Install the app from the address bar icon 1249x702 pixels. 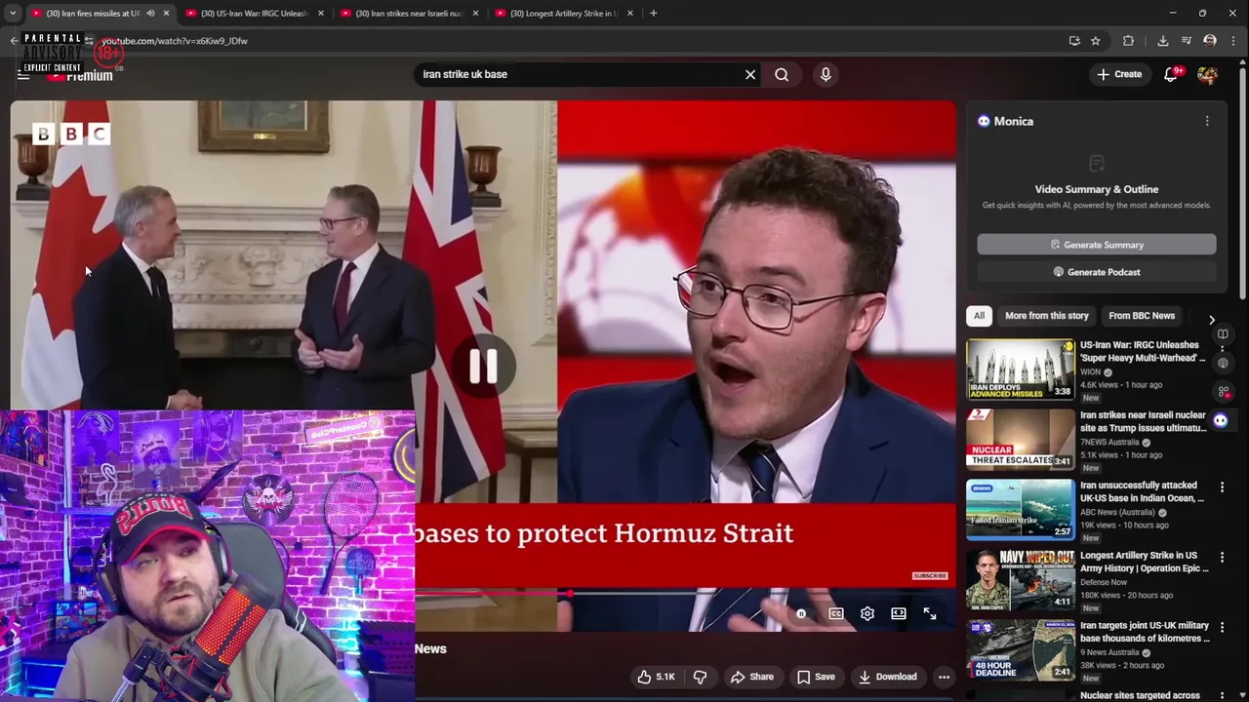(x=1074, y=41)
